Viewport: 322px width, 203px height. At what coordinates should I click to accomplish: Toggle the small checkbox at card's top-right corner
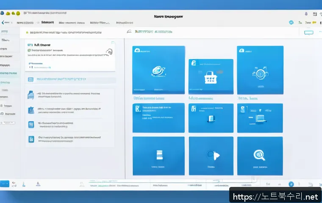[x=114, y=42]
